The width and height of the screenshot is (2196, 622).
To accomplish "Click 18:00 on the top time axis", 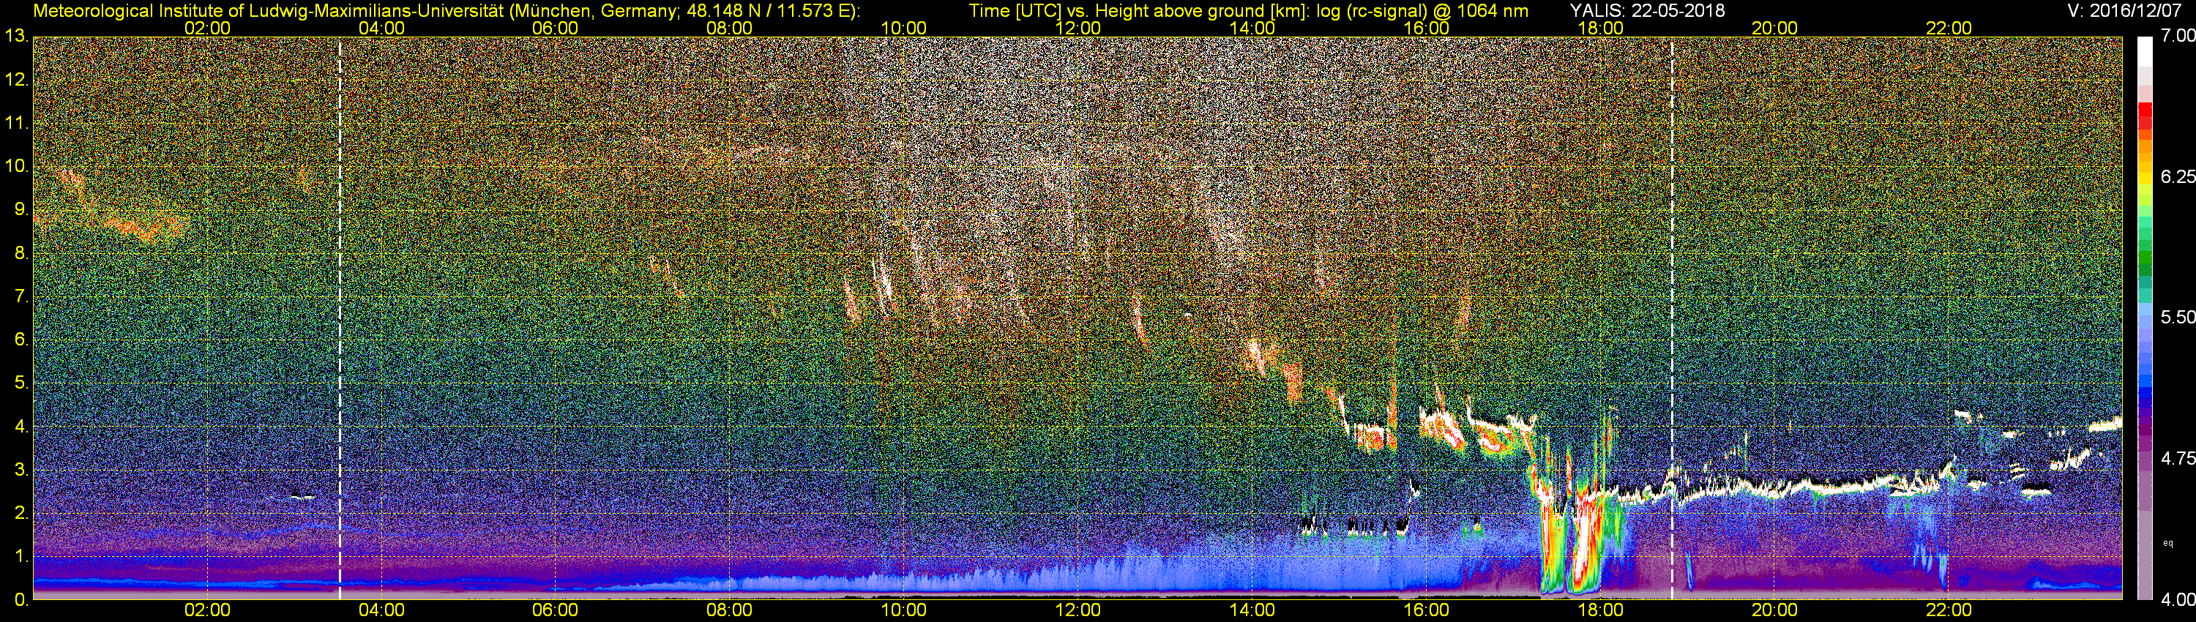I will pos(1601,28).
